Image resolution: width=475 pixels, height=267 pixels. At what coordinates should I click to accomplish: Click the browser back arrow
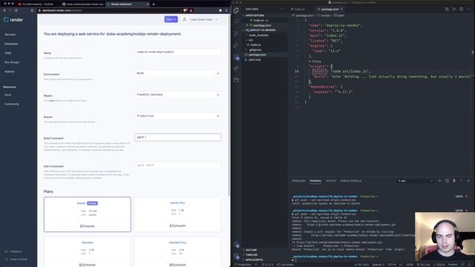tap(4, 10)
